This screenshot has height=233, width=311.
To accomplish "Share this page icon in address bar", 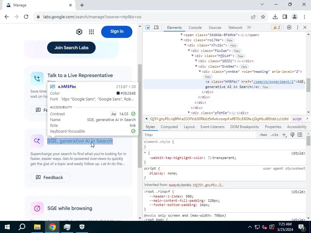I will (x=253, y=17).
